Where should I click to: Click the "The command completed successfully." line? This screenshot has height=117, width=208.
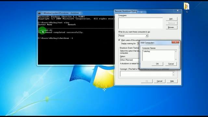pos(61,32)
